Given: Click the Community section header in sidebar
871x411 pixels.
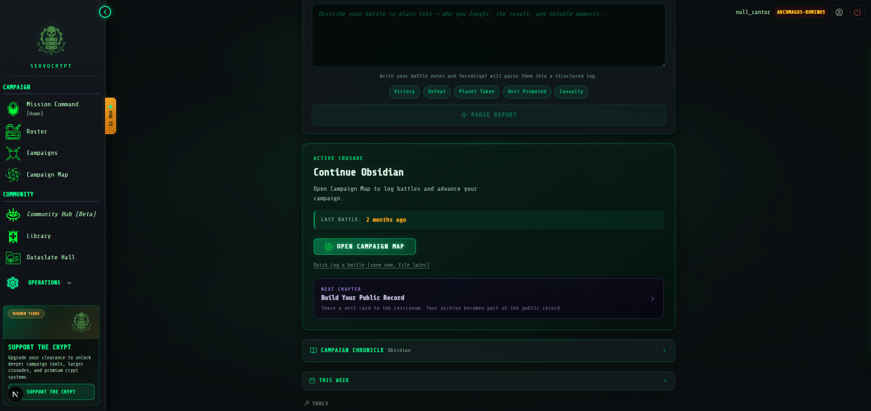Looking at the screenshot, I should pos(19,194).
